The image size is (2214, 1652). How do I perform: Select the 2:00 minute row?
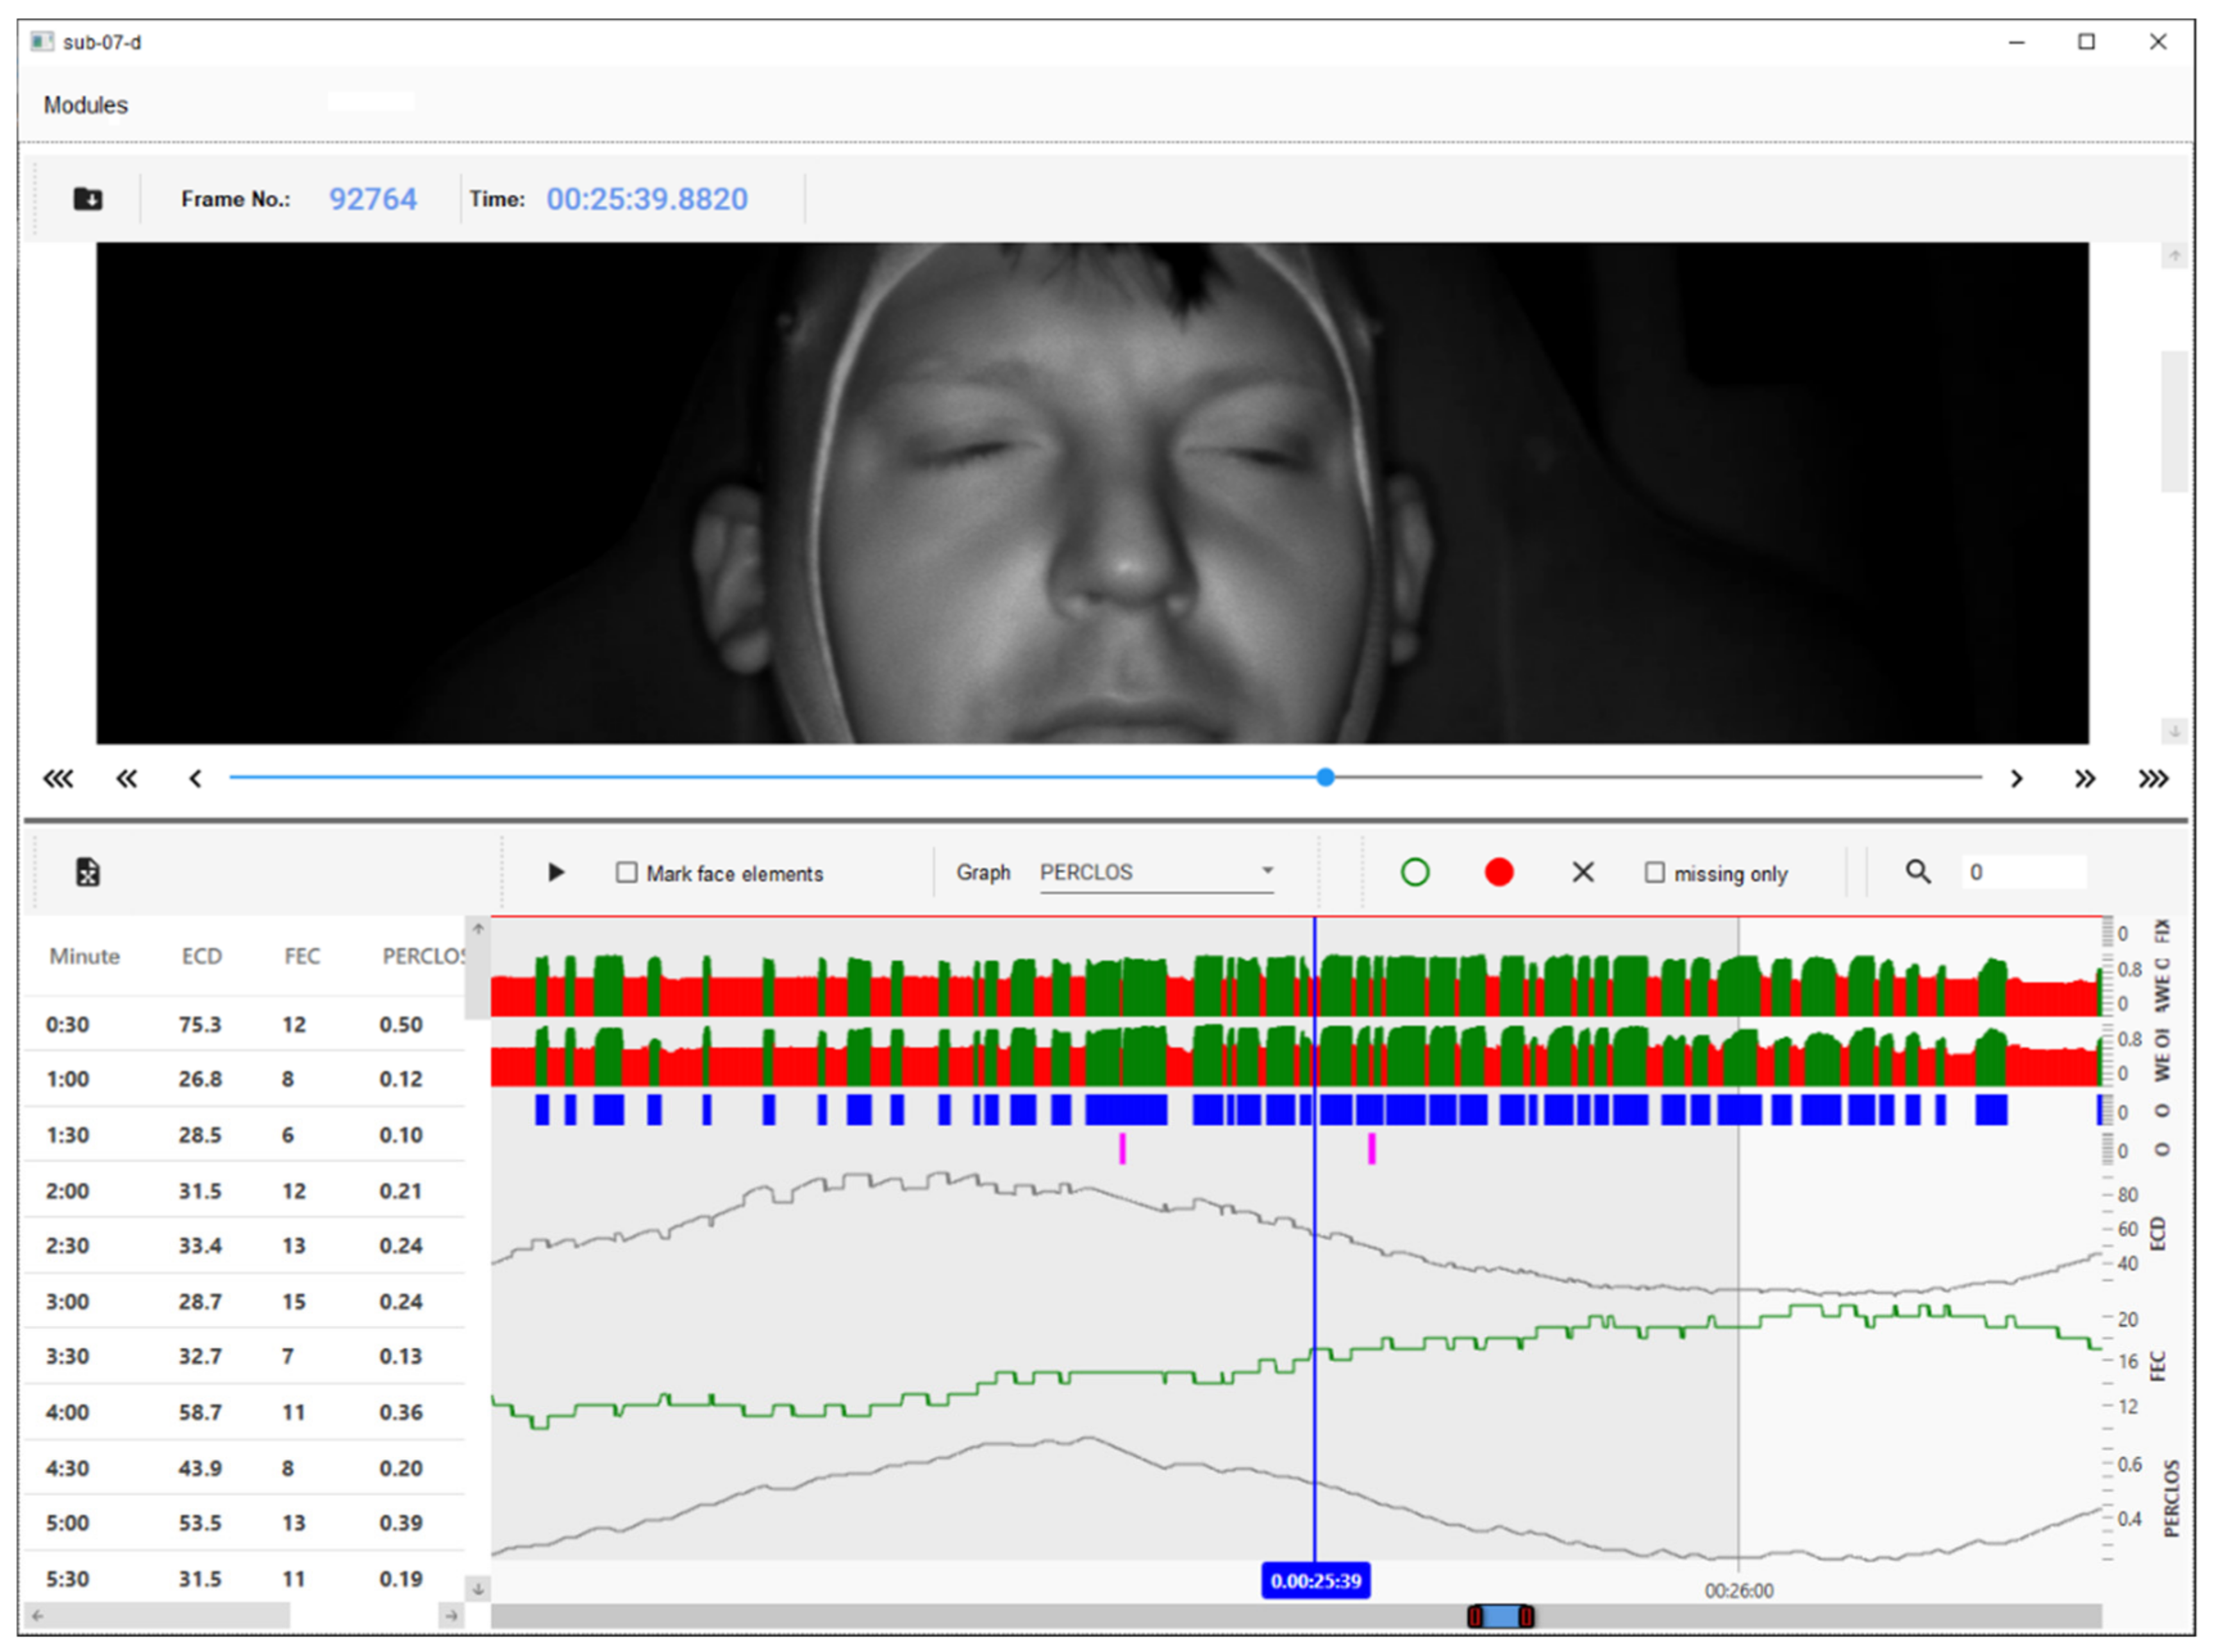[244, 1191]
